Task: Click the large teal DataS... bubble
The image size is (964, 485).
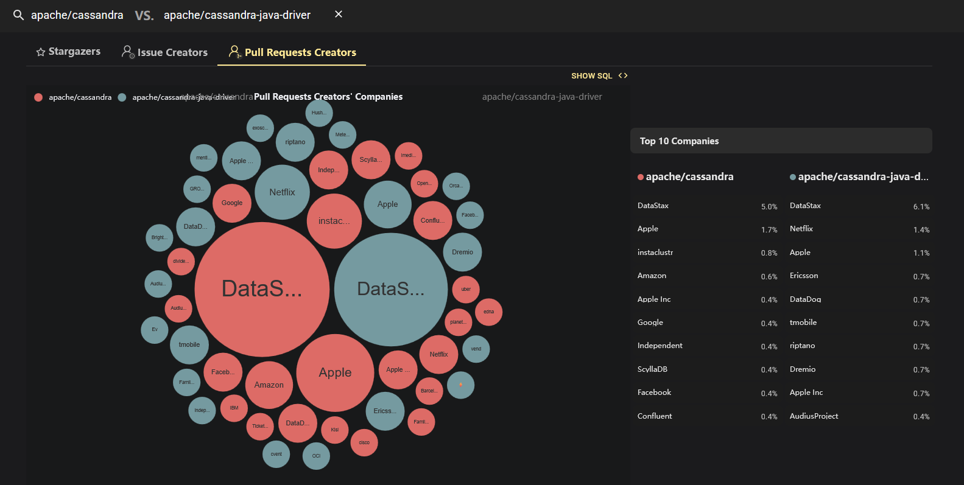Action: 391,289
